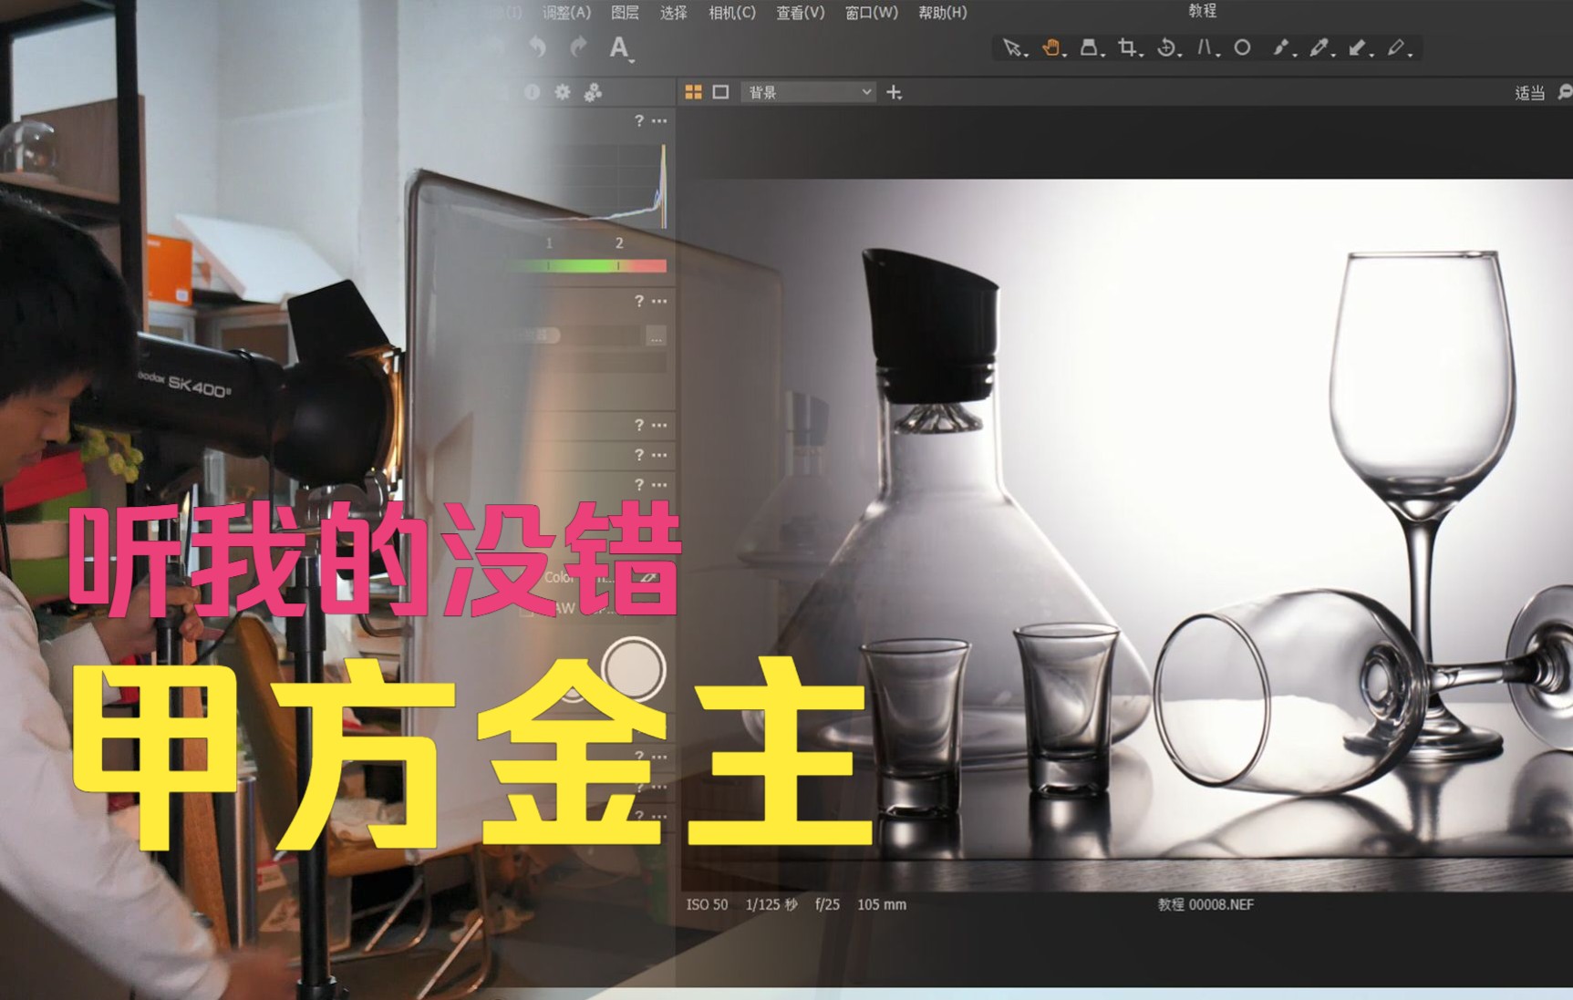
Task: Choose the circle Spot removal tool
Action: [x=1242, y=47]
